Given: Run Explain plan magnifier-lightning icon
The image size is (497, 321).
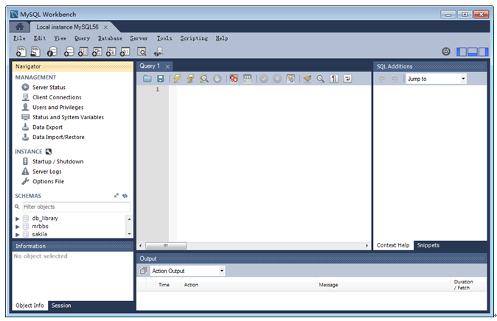Looking at the screenshot, I should click(204, 79).
